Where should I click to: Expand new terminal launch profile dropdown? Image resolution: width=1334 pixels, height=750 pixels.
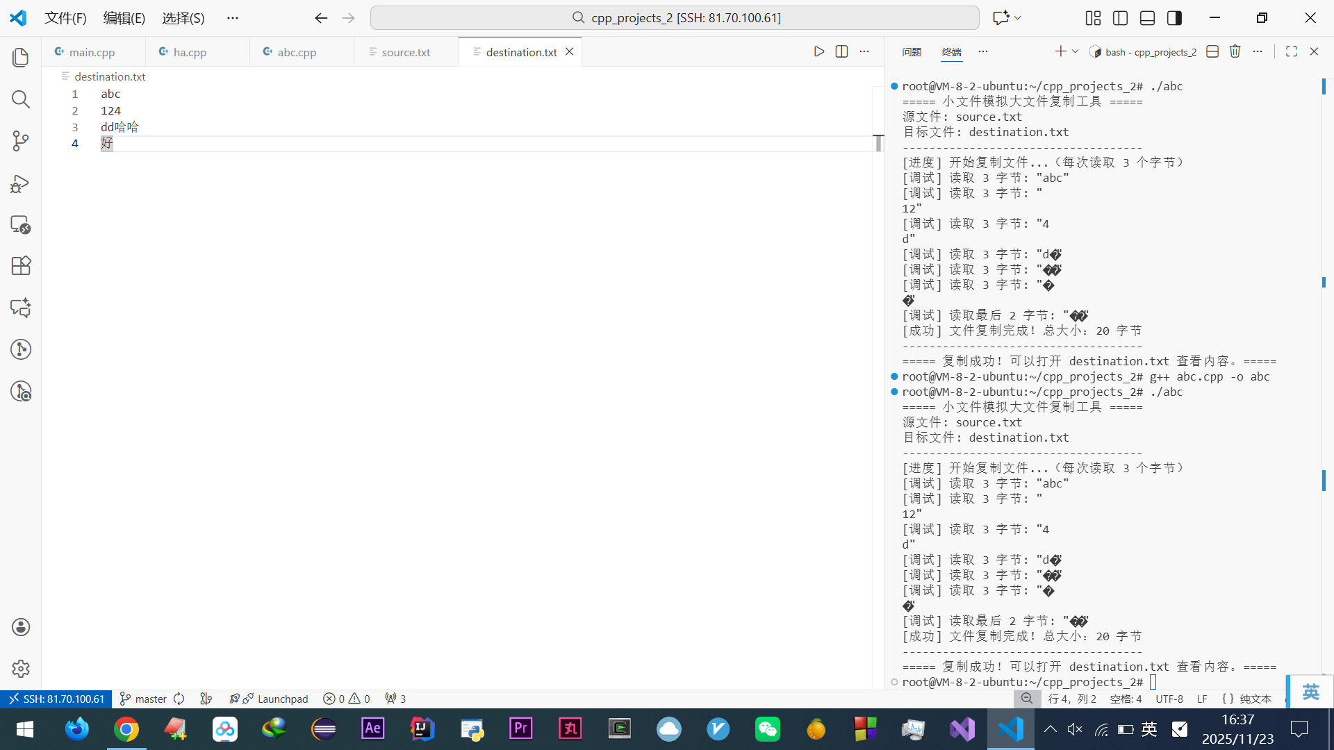point(1076,51)
